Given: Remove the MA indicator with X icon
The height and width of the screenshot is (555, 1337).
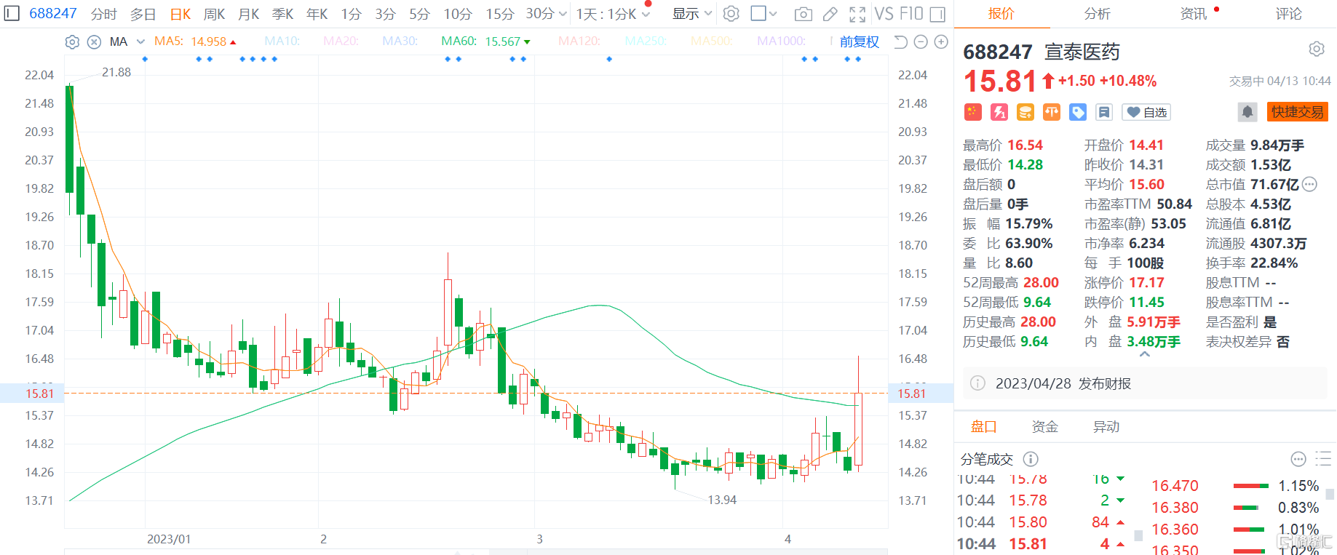Looking at the screenshot, I should (x=94, y=42).
